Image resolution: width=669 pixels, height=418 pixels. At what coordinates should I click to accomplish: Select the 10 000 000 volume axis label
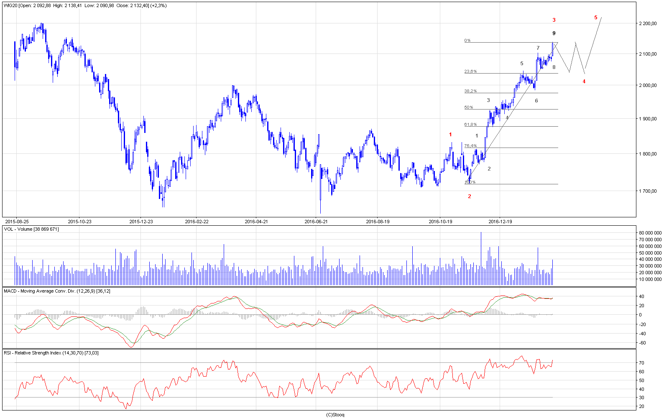pyautogui.click(x=651, y=279)
